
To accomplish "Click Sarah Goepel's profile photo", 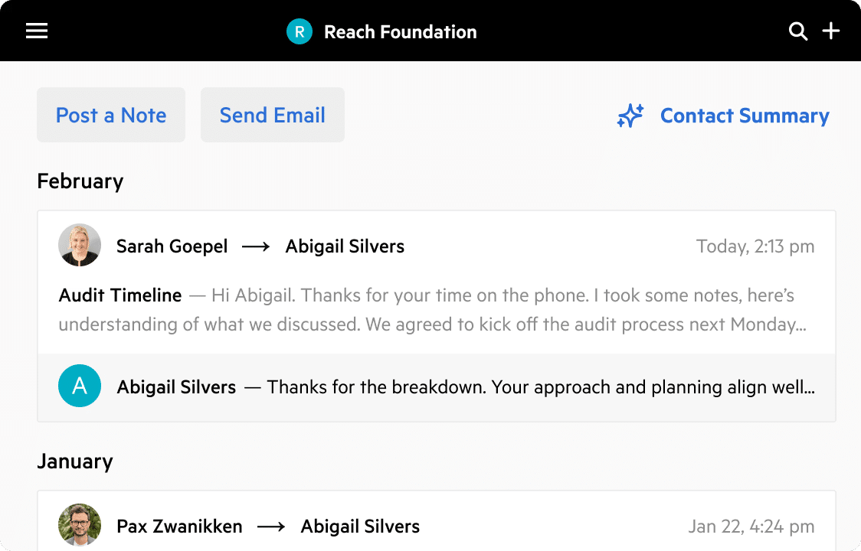I will pyautogui.click(x=80, y=246).
